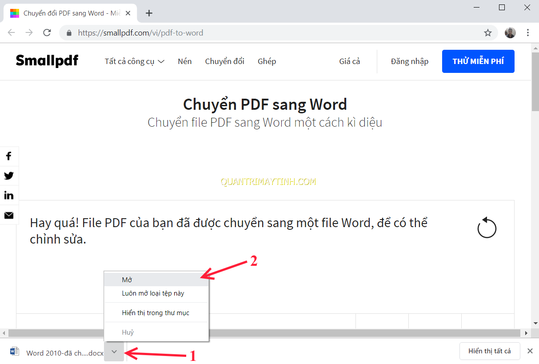Close the downloads bar
539x364 pixels.
click(x=530, y=351)
